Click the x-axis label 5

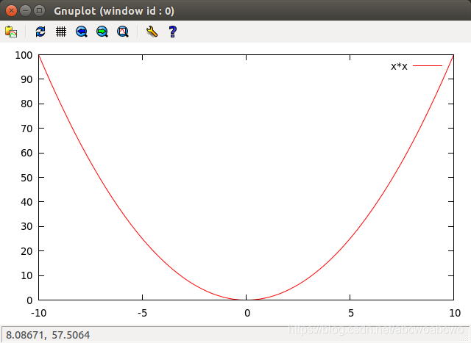[351, 313]
